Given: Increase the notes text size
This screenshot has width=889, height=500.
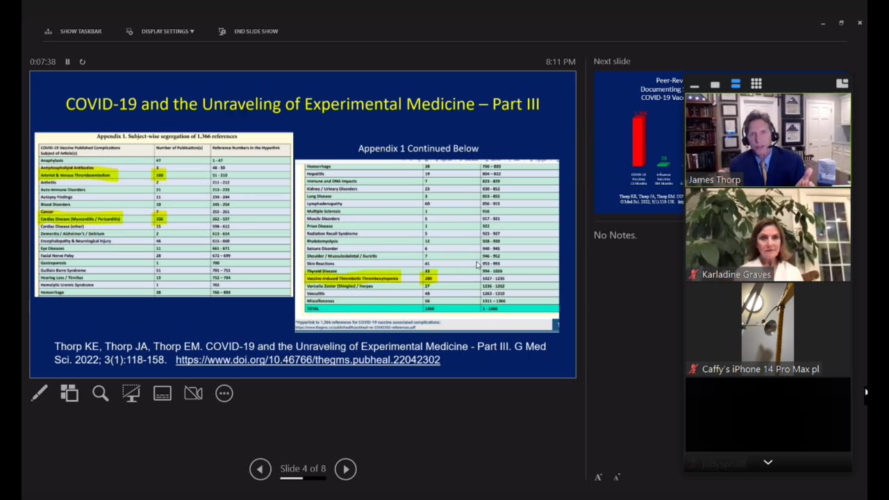Looking at the screenshot, I should [x=598, y=477].
